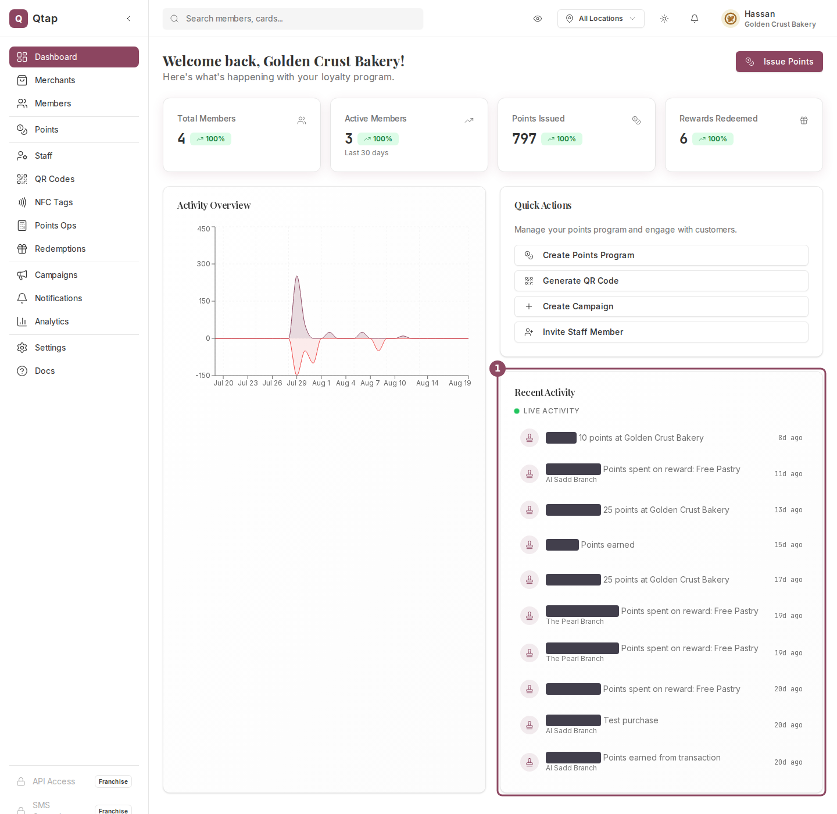Open the All Locations dropdown
The image size is (837, 814).
tap(601, 19)
